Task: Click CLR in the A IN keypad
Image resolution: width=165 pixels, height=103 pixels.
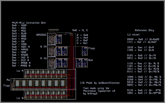Action: [50, 58]
